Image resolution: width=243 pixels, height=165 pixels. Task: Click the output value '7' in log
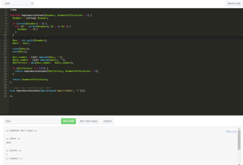click(7, 155)
